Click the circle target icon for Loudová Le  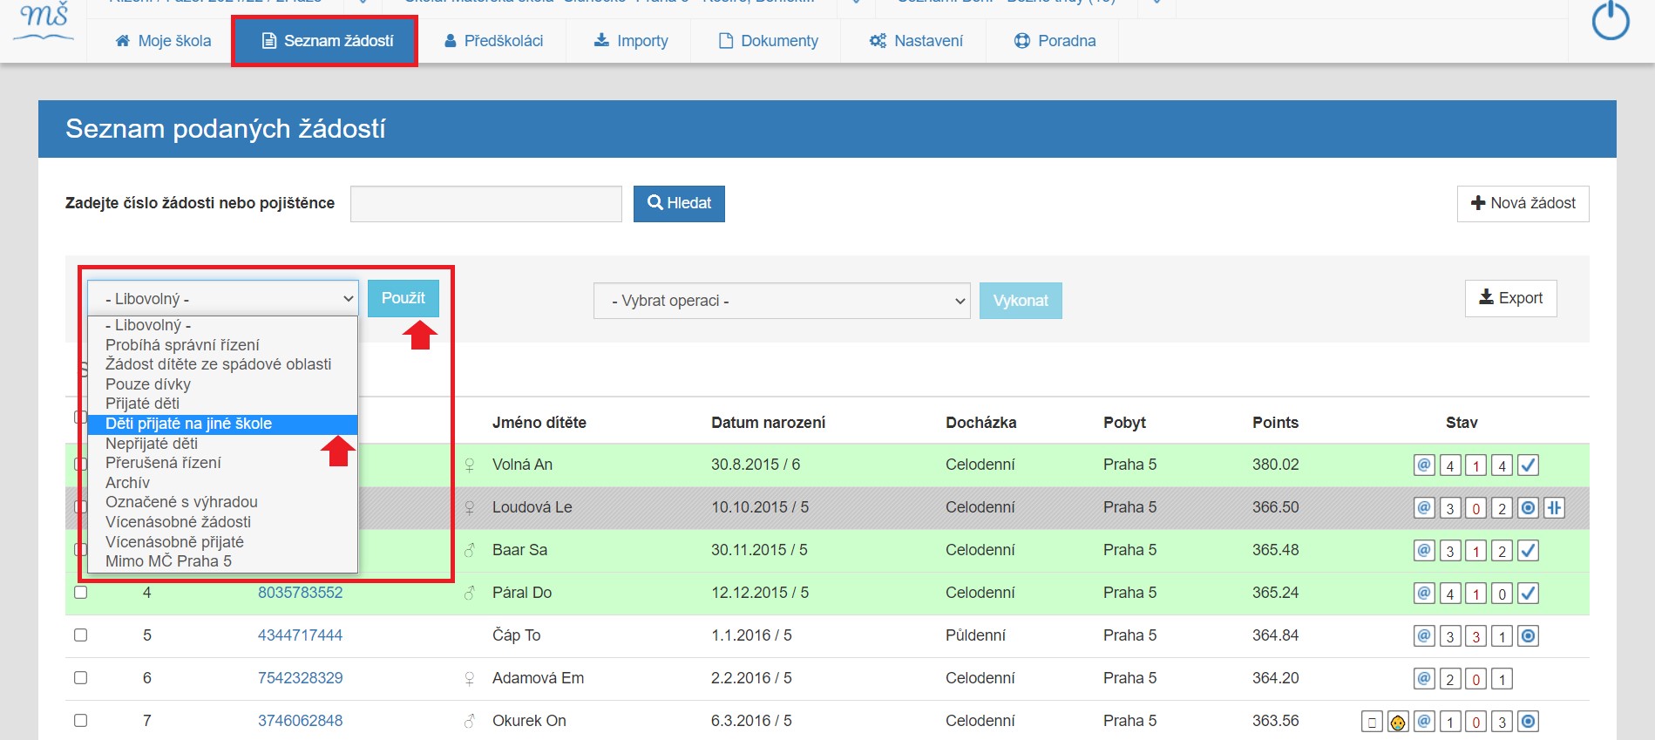(x=1528, y=507)
